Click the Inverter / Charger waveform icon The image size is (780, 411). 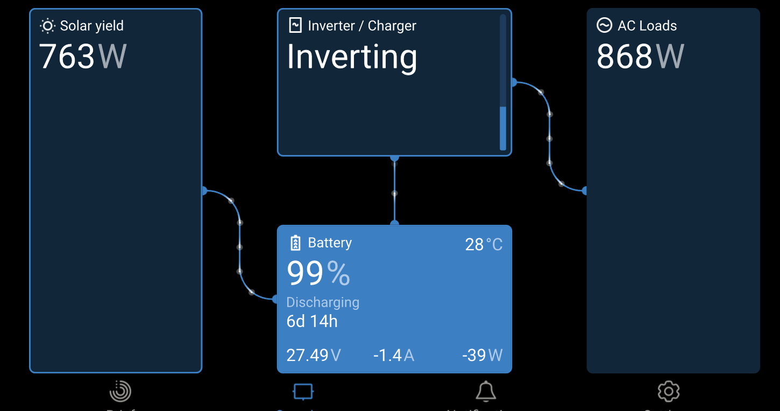click(295, 25)
